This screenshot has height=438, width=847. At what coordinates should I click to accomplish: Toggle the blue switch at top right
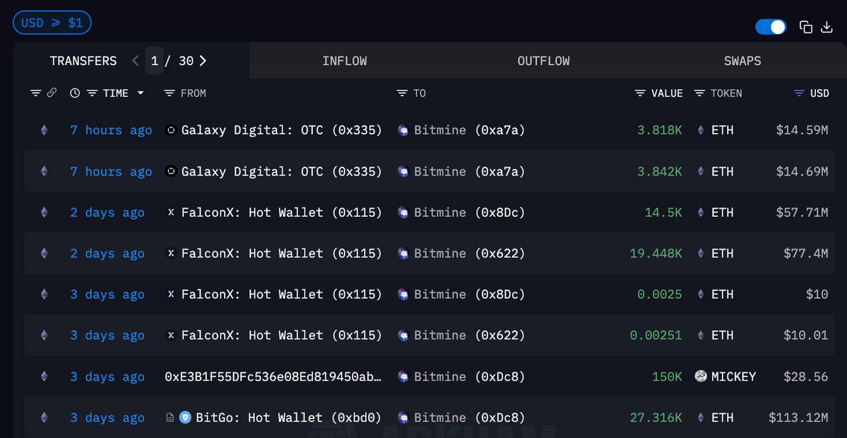(x=771, y=27)
